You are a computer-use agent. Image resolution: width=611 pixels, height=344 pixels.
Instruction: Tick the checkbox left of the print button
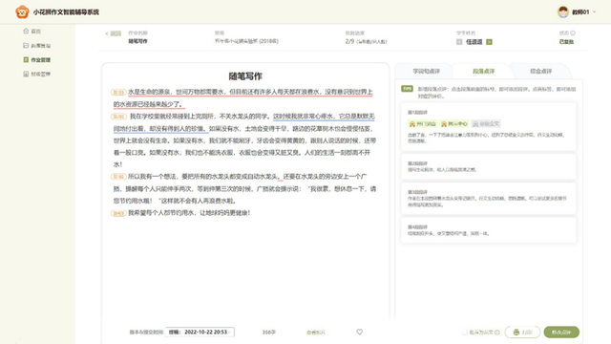(x=465, y=333)
